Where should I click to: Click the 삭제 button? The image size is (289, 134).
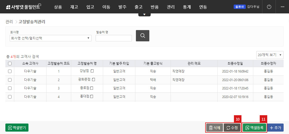pyautogui.click(x=215, y=128)
